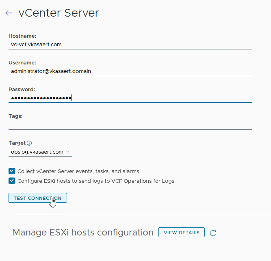
Task: Click the masked Password field
Action: (x=130, y=98)
